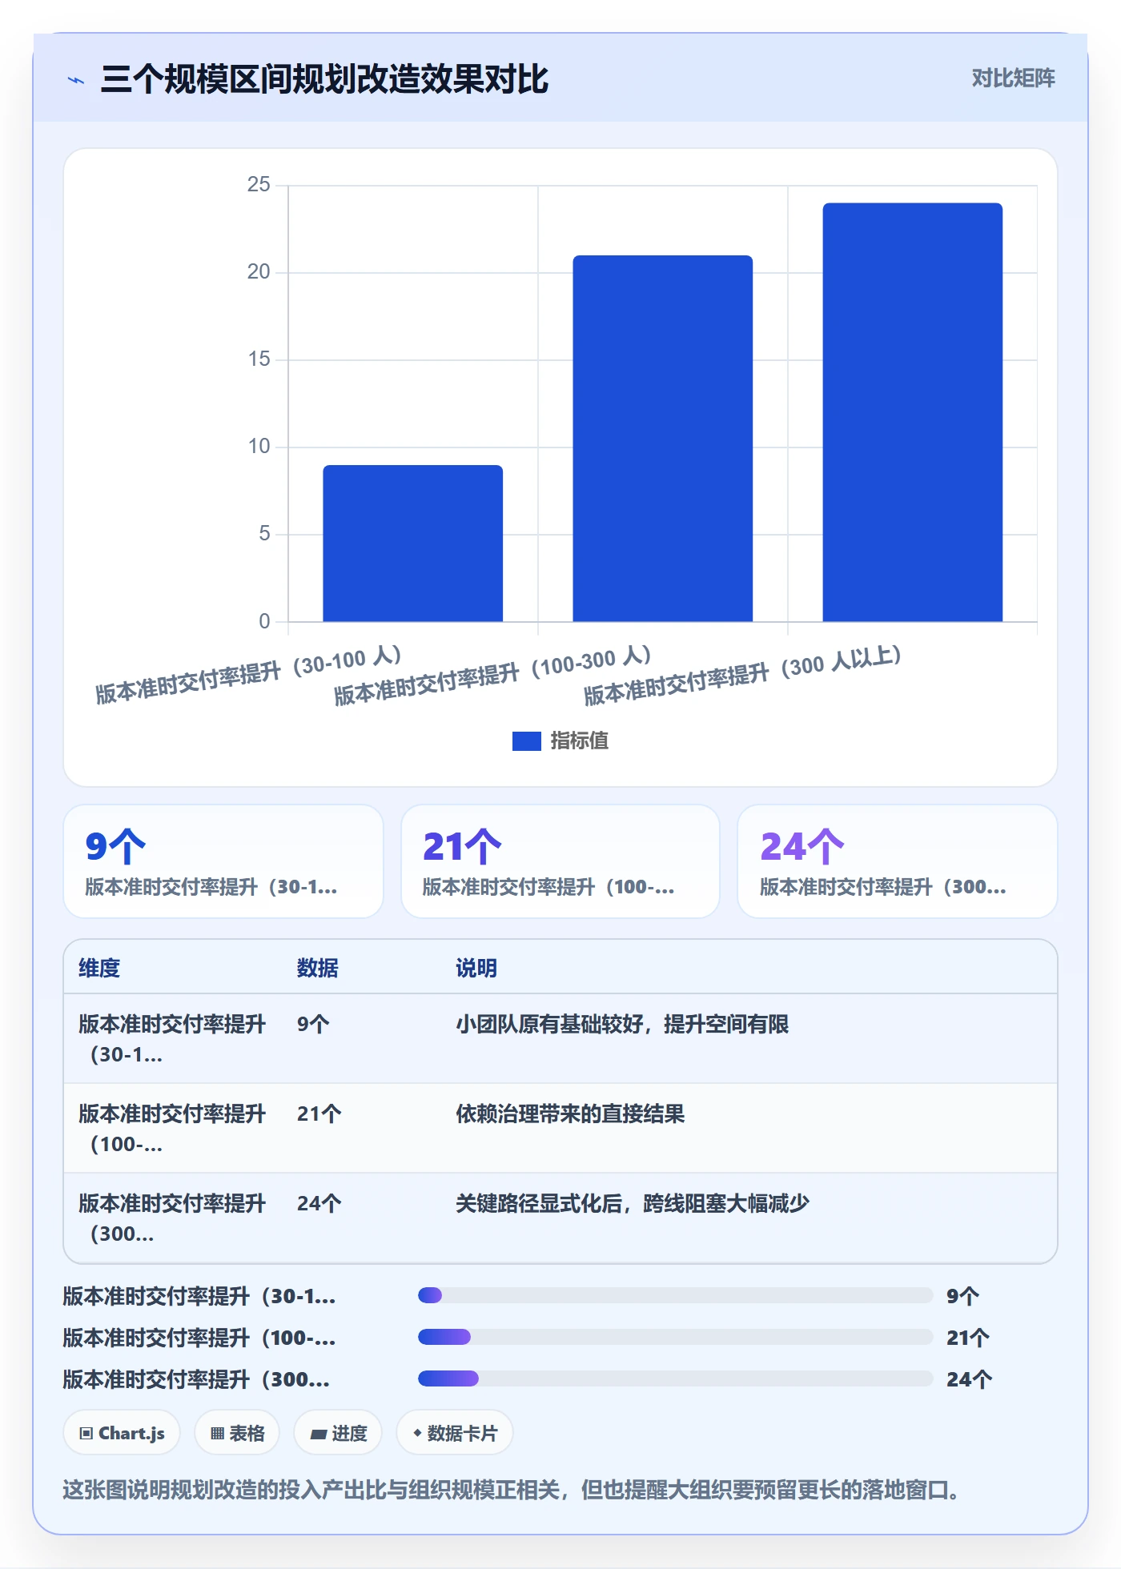
Task: Click the x-axis label 版本准时交付率提升（100-300 人）
Action: (492, 676)
